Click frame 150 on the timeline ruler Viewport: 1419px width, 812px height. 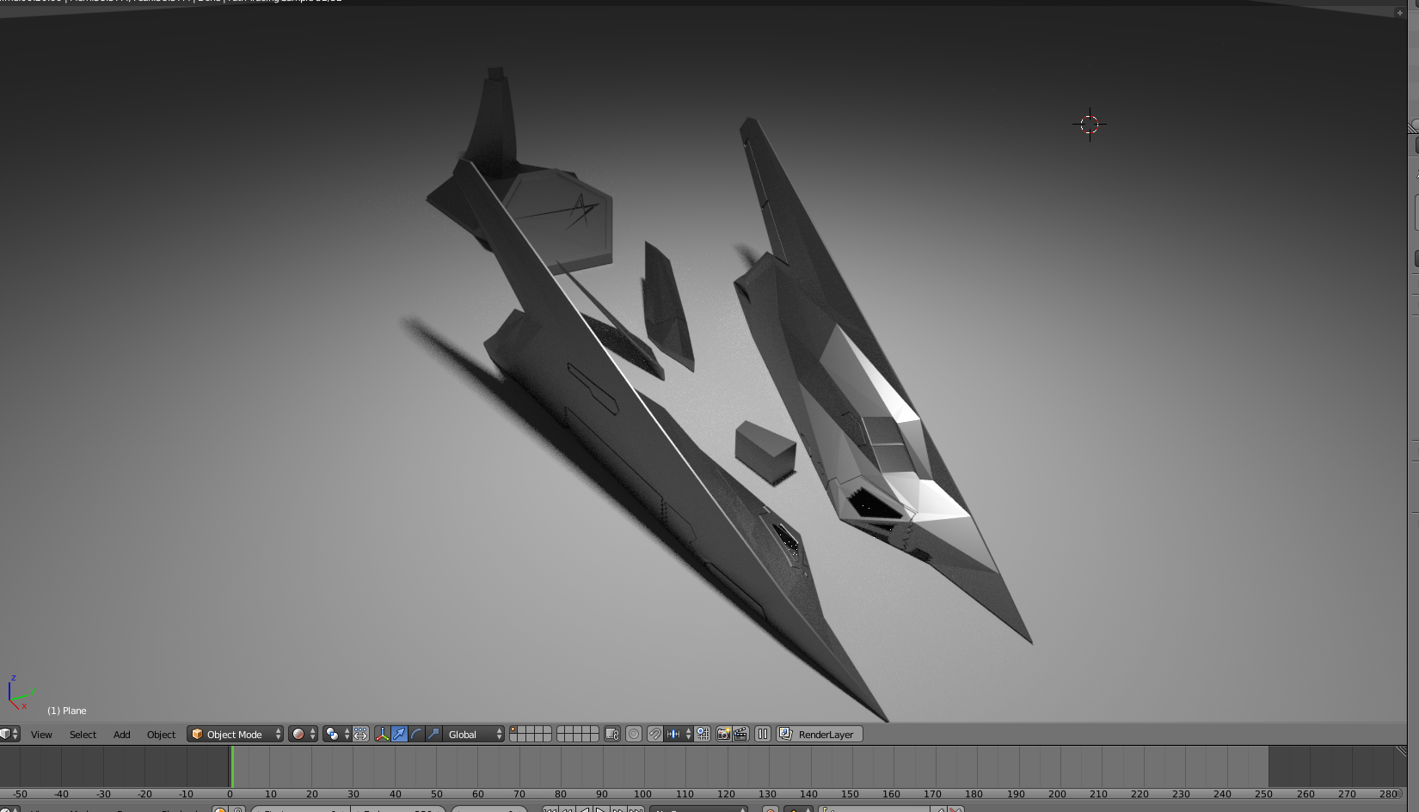click(x=850, y=794)
